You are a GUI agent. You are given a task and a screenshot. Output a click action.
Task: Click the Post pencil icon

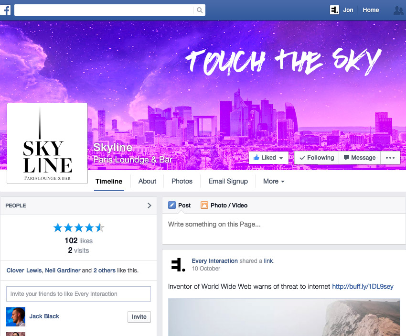point(171,205)
